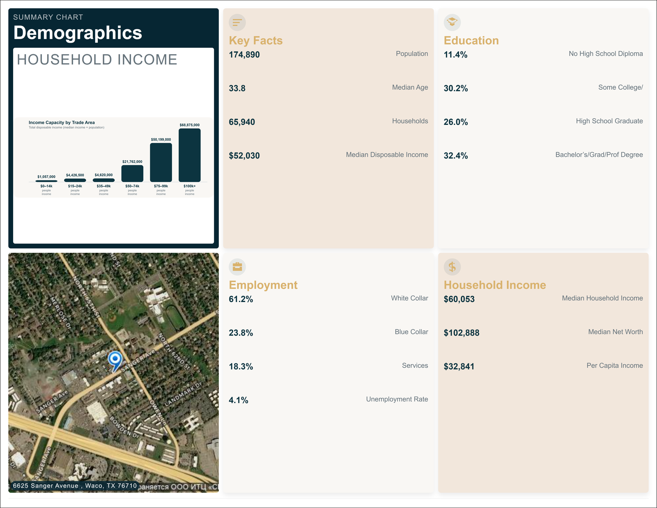Select the Key Facts heading

256,40
